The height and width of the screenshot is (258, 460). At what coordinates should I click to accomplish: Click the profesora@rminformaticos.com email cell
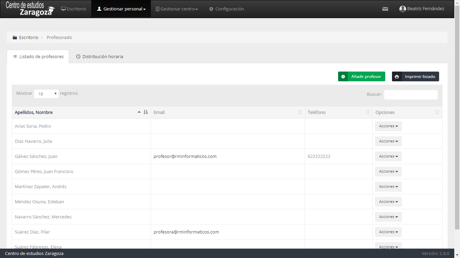[x=186, y=232]
